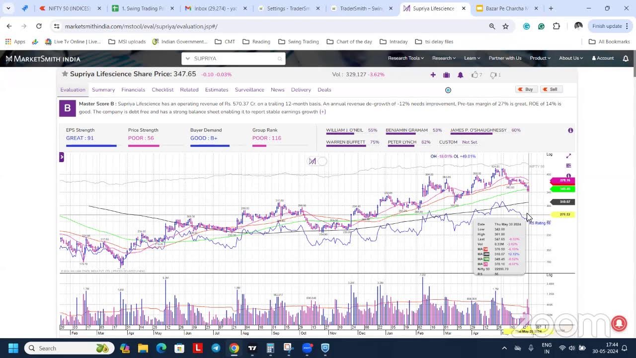Click the Buy button
Screen dimensions: 636x358
pos(526,89)
